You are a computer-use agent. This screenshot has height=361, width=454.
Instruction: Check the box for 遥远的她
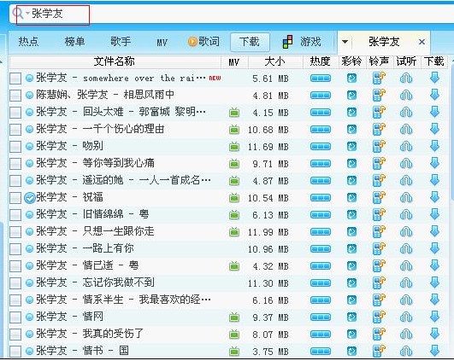[15, 181]
